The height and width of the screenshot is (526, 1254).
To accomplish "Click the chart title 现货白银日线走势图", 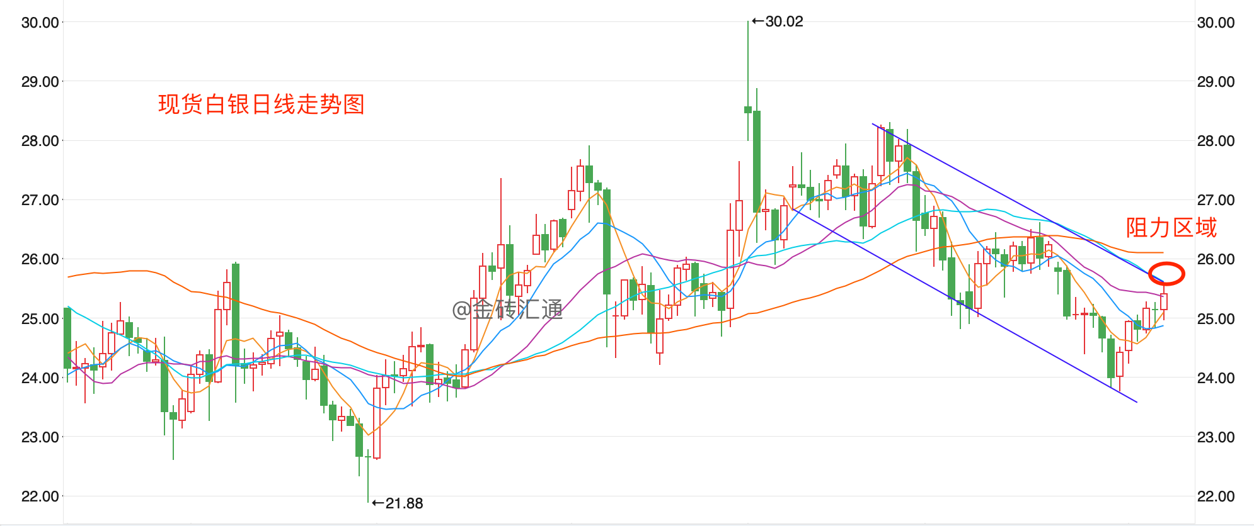I will pos(262,104).
